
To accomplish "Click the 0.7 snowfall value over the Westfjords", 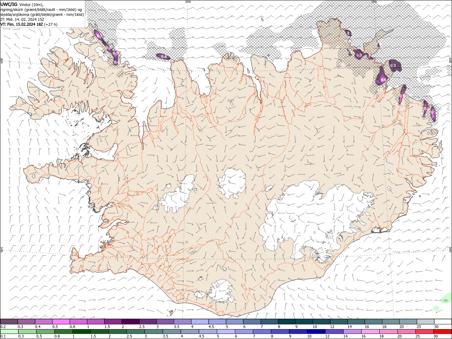I will click(x=99, y=36).
